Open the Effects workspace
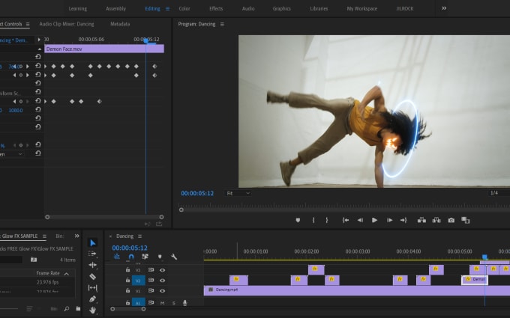This screenshot has height=318, width=510. tap(216, 9)
